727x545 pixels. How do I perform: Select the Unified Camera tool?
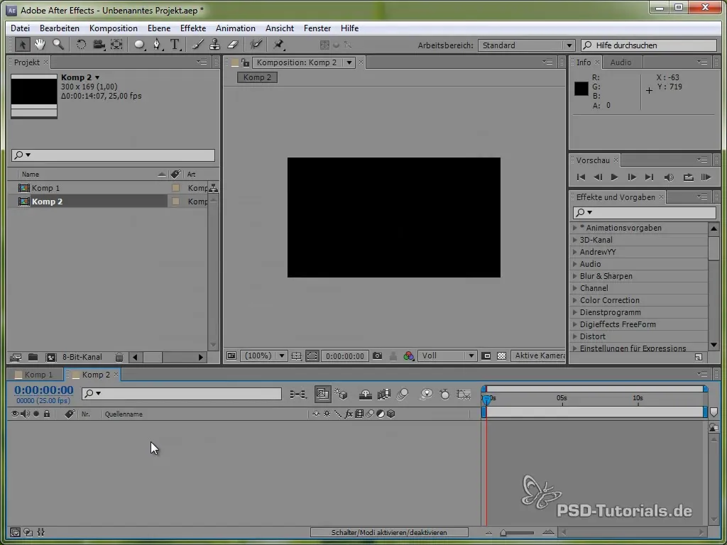point(99,45)
